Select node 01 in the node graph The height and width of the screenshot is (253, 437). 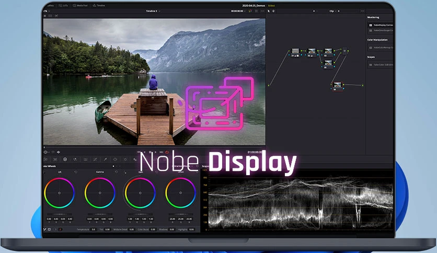click(x=295, y=52)
